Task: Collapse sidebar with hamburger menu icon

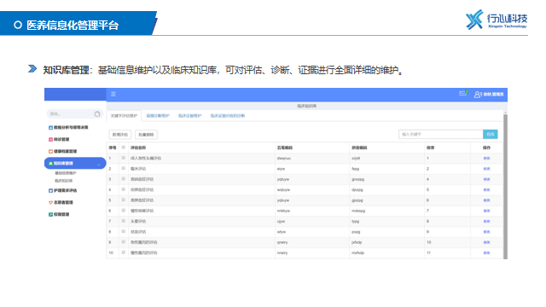Action: click(x=113, y=94)
